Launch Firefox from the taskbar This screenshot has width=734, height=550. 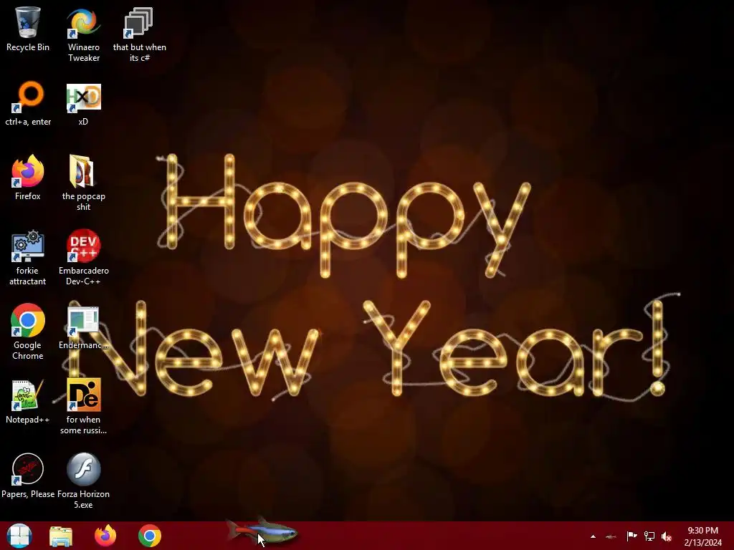[105, 536]
